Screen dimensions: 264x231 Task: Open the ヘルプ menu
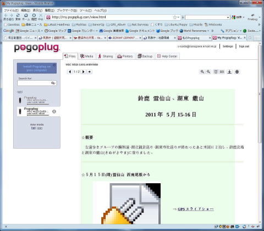(x=101, y=10)
